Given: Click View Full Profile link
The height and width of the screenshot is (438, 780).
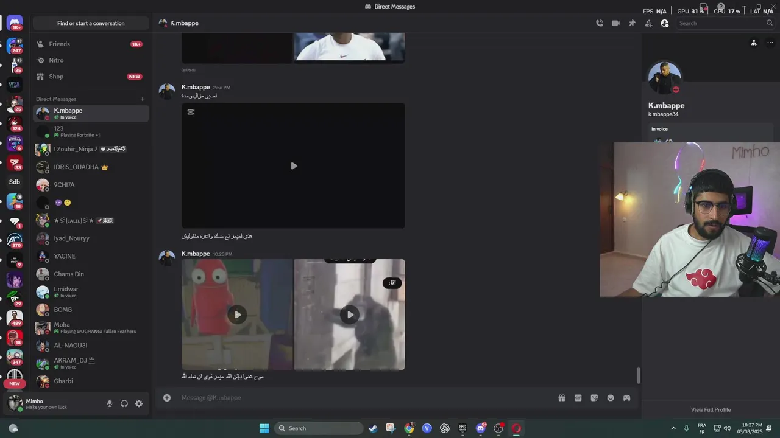Looking at the screenshot, I should tap(711, 409).
